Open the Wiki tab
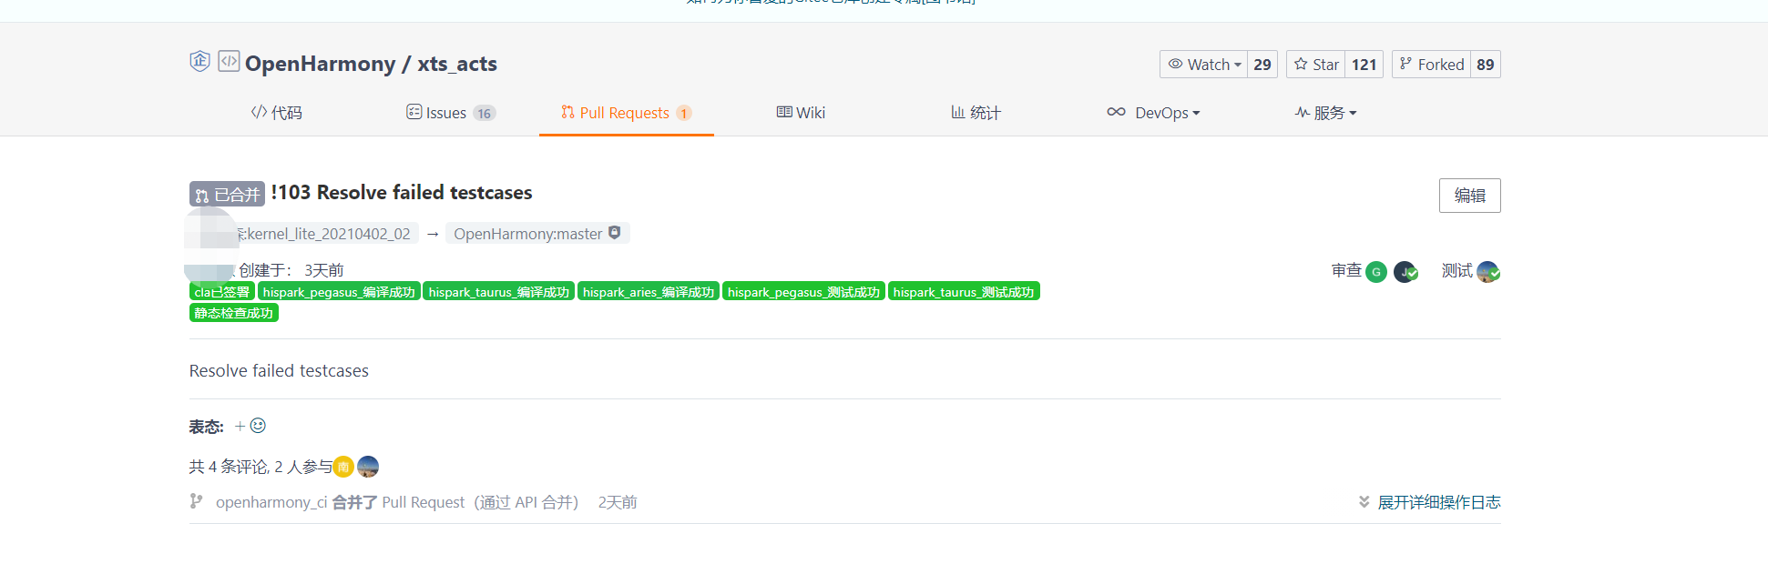Screen dimensions: 1768x564 801,113
